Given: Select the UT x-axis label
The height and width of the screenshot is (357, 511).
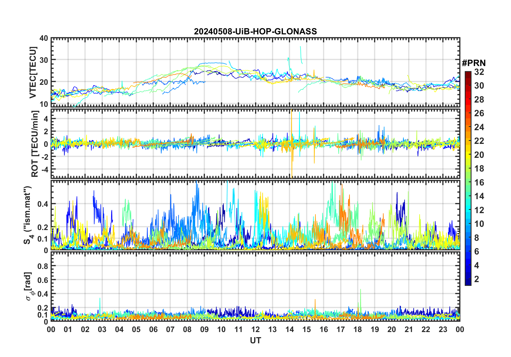Looking at the screenshot, I should click(255, 340).
